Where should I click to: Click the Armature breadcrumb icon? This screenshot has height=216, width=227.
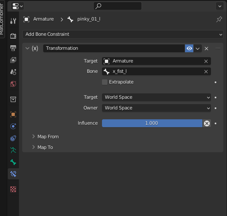tap(26, 19)
